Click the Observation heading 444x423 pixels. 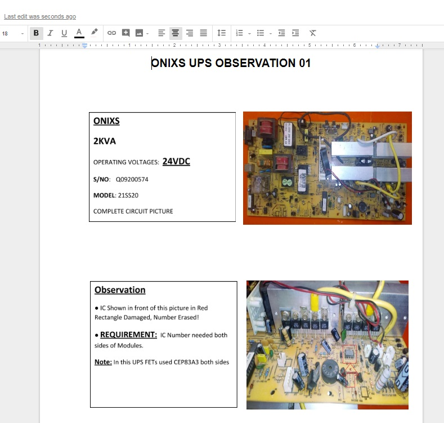(x=120, y=290)
